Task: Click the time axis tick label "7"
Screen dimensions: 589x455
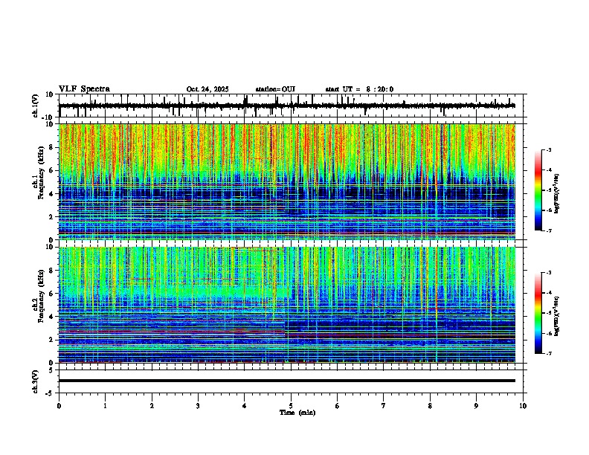Action: 384,406
